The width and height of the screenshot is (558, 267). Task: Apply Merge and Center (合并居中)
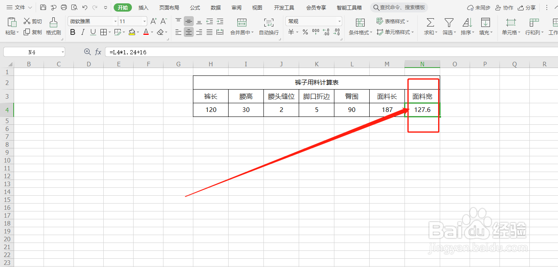tap(241, 26)
